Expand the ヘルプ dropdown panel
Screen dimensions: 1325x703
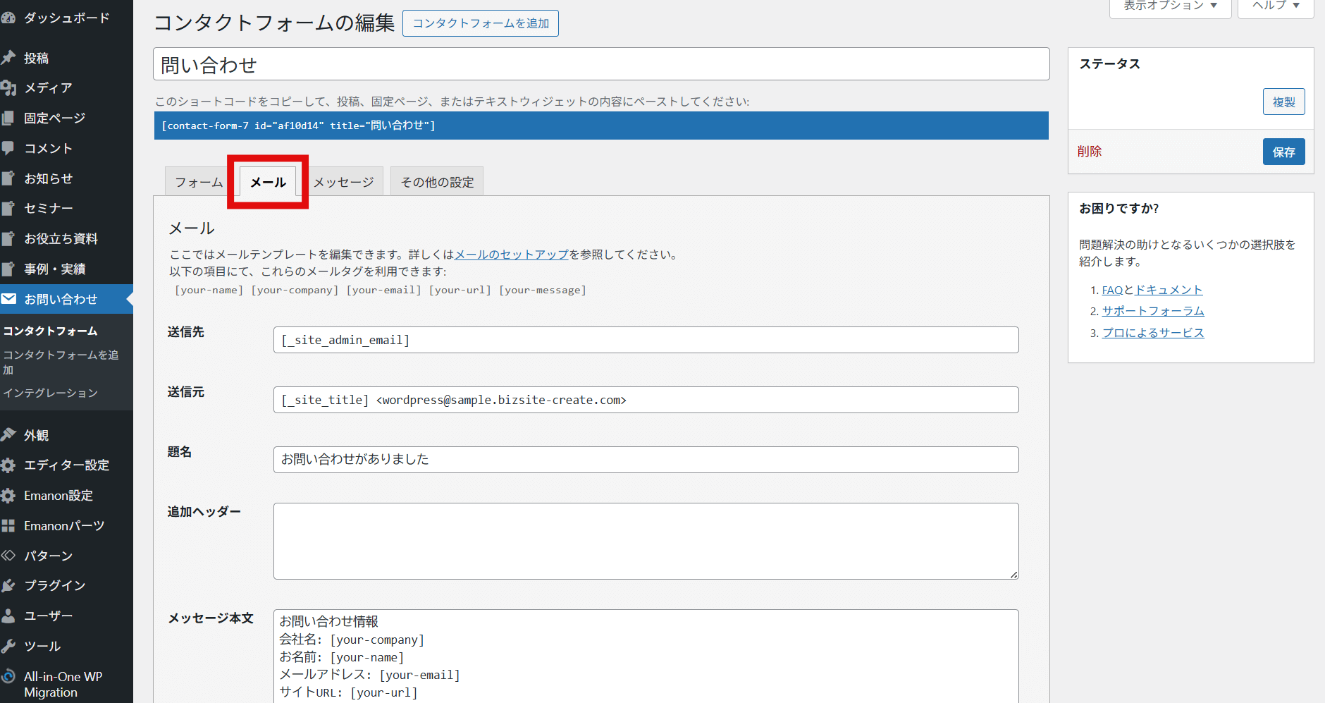pos(1275,6)
